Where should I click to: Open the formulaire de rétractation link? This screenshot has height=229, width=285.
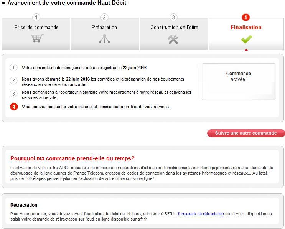201,214
